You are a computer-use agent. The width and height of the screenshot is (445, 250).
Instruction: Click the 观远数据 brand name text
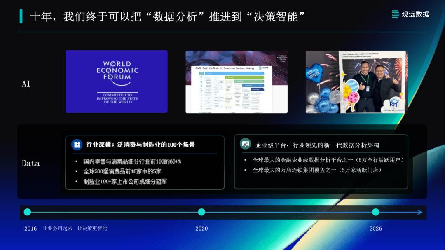(415, 14)
